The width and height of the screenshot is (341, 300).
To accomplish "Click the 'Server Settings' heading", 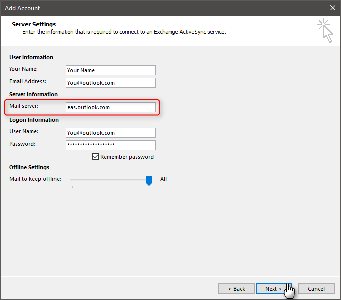I will (34, 24).
